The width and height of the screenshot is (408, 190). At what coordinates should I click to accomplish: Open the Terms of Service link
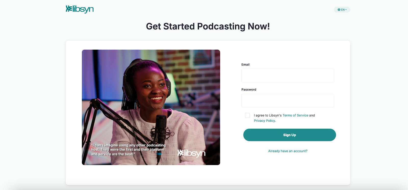click(295, 115)
